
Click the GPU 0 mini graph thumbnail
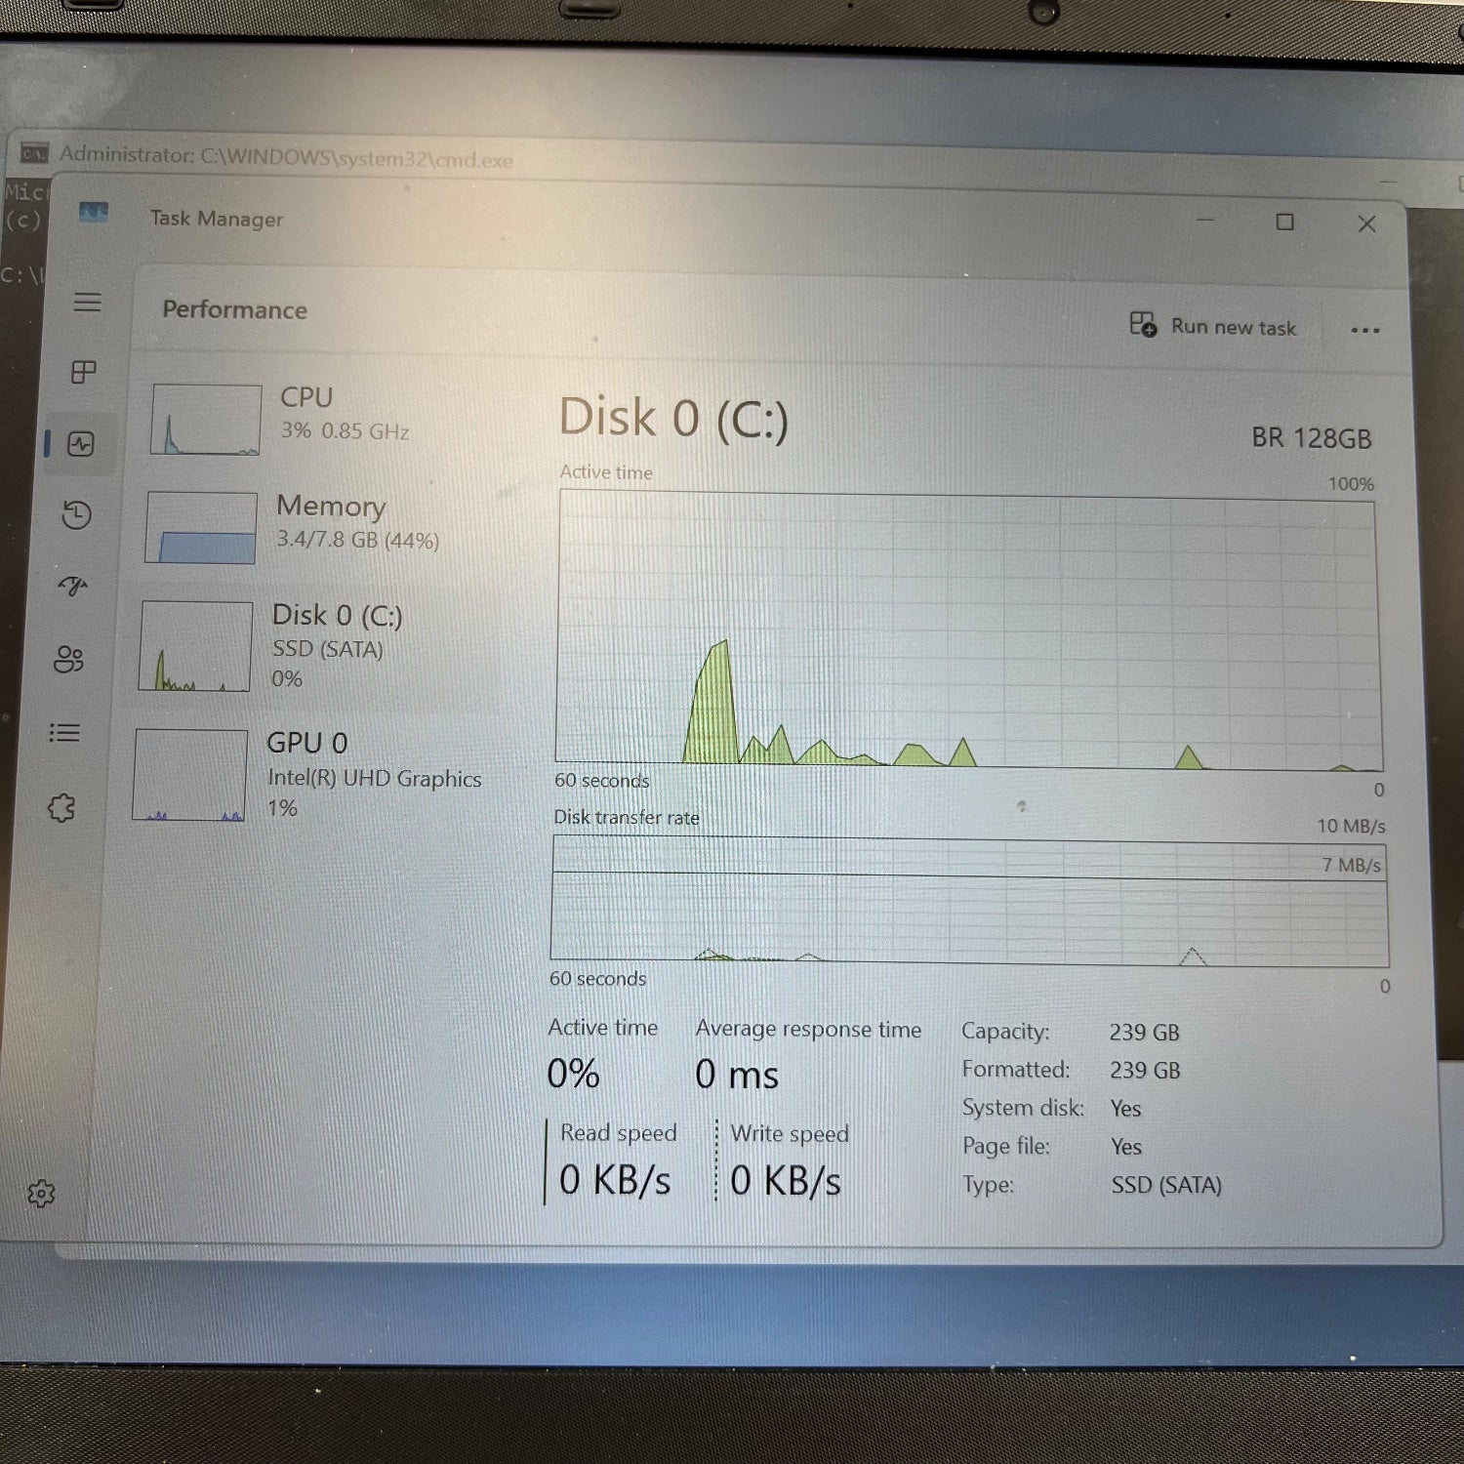190,775
